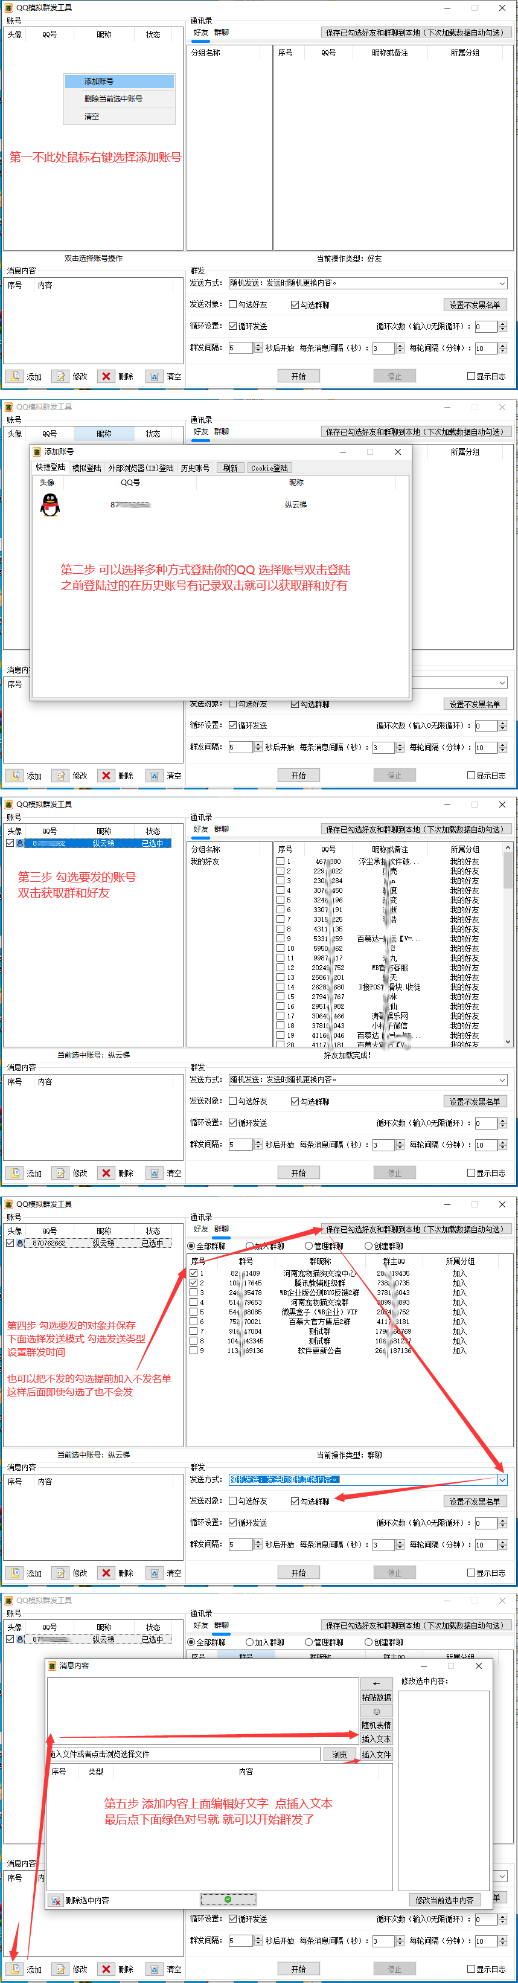The image size is (518, 1983).
Task: Click the red X 删除 icon in step 2 window
Action: click(106, 776)
